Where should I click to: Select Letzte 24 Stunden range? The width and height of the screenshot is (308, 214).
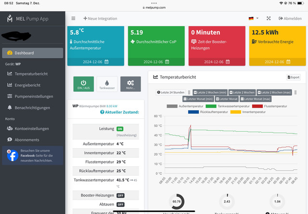[x=171, y=92]
